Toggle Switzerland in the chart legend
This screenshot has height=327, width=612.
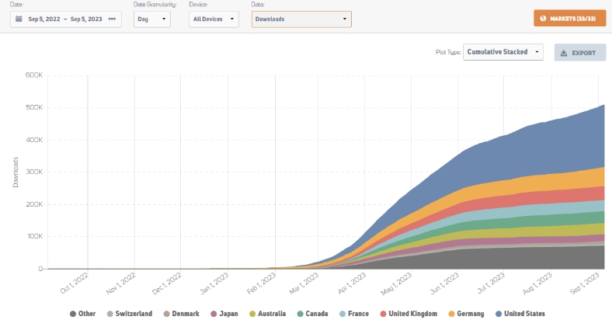[130, 314]
